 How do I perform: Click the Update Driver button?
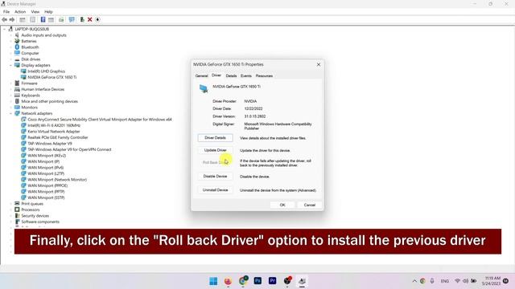pyautogui.click(x=215, y=150)
